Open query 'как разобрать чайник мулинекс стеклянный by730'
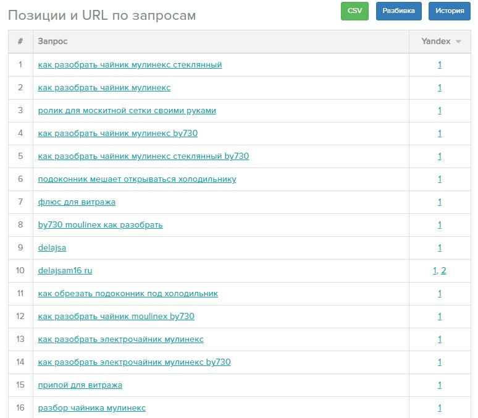Screen dimensions: 478x418 [143, 156]
